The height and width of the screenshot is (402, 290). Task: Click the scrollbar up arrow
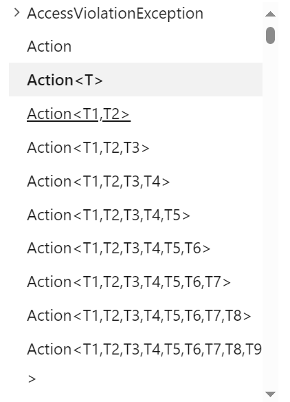coord(270,14)
